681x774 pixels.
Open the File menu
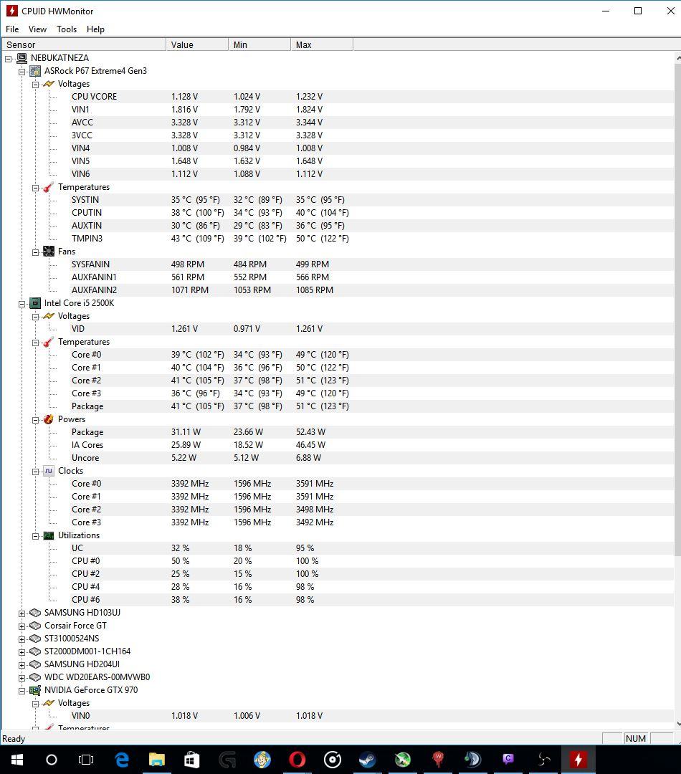[12, 29]
